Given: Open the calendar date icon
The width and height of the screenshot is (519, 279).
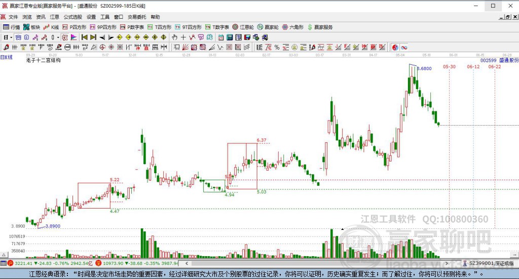Looking at the screenshot, I should click(x=221, y=37).
